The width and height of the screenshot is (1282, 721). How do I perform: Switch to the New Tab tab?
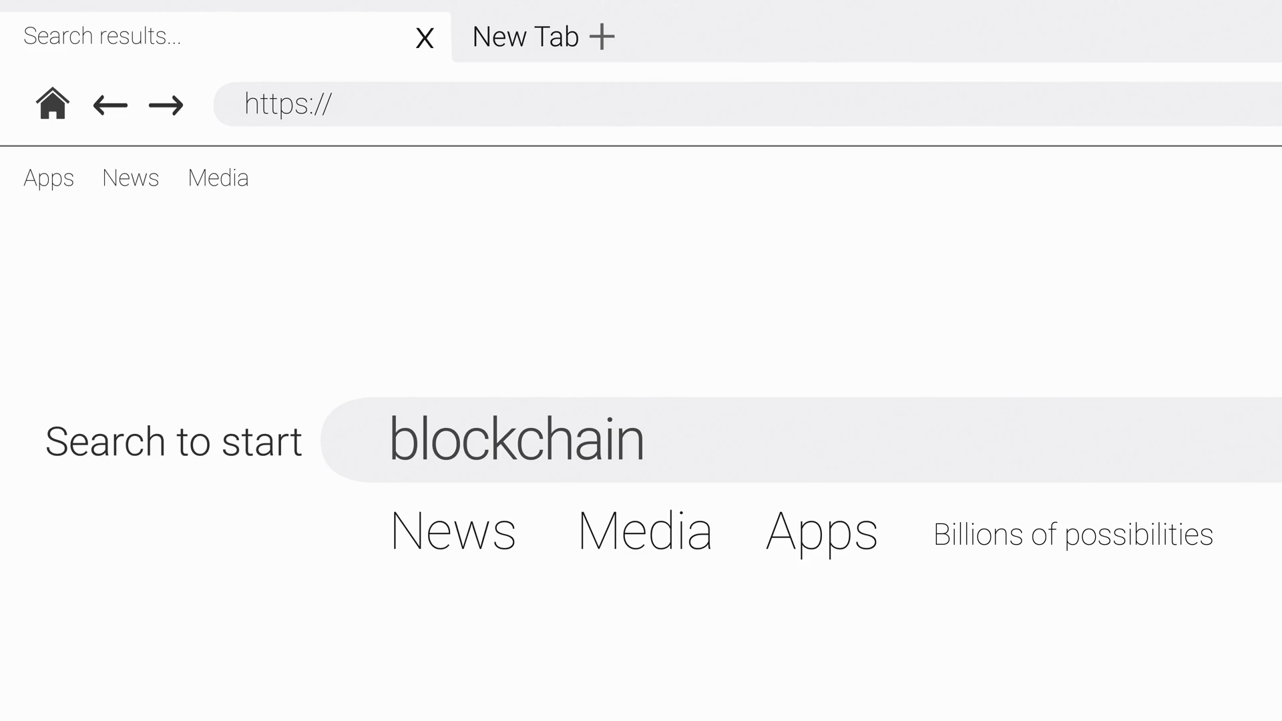point(525,37)
